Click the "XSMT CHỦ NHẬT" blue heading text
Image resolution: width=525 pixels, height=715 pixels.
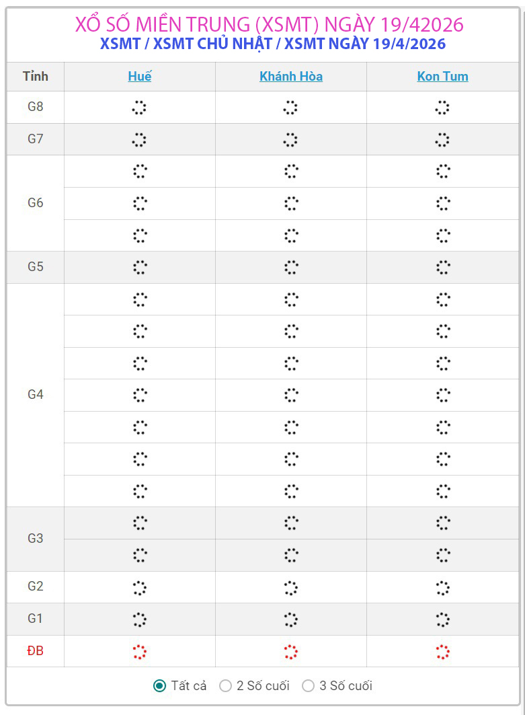click(x=215, y=44)
